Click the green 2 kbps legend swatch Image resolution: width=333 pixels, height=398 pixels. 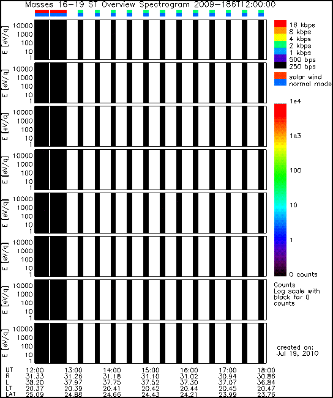[x=280, y=45]
